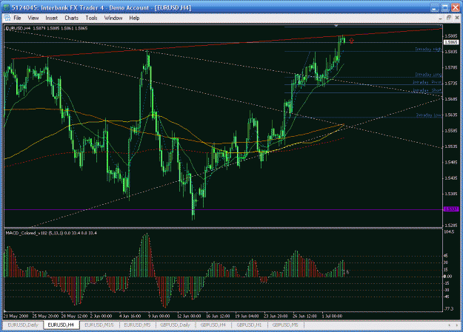
Task: Click the EURUSD,H4 chart header quote text
Action: pyautogui.click(x=47, y=28)
